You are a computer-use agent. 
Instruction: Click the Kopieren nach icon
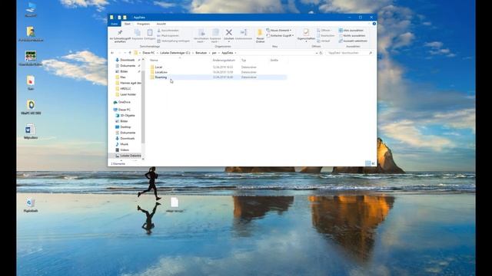(215, 32)
